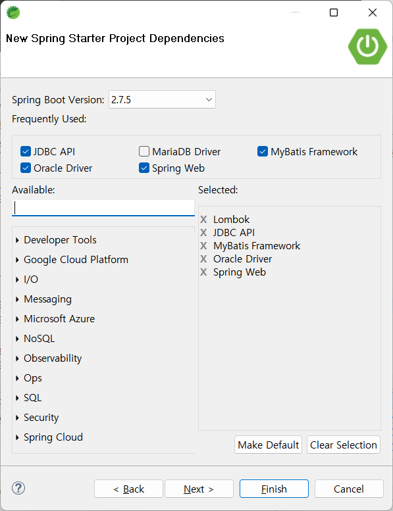Screen dimensions: 393x511
Task: Proceed with the Next button
Action: click(199, 489)
